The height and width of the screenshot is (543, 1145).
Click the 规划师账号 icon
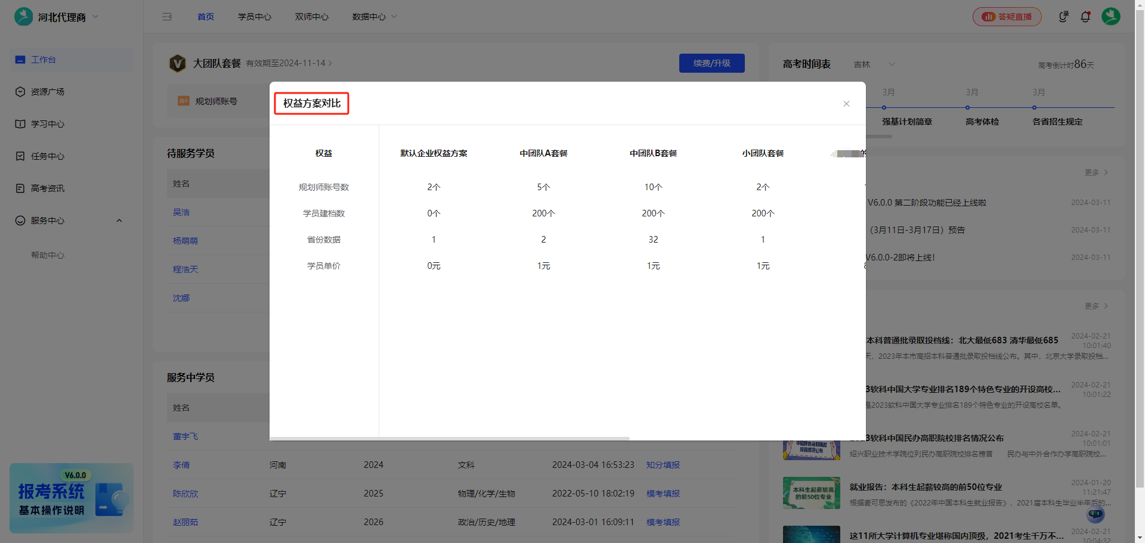[184, 101]
